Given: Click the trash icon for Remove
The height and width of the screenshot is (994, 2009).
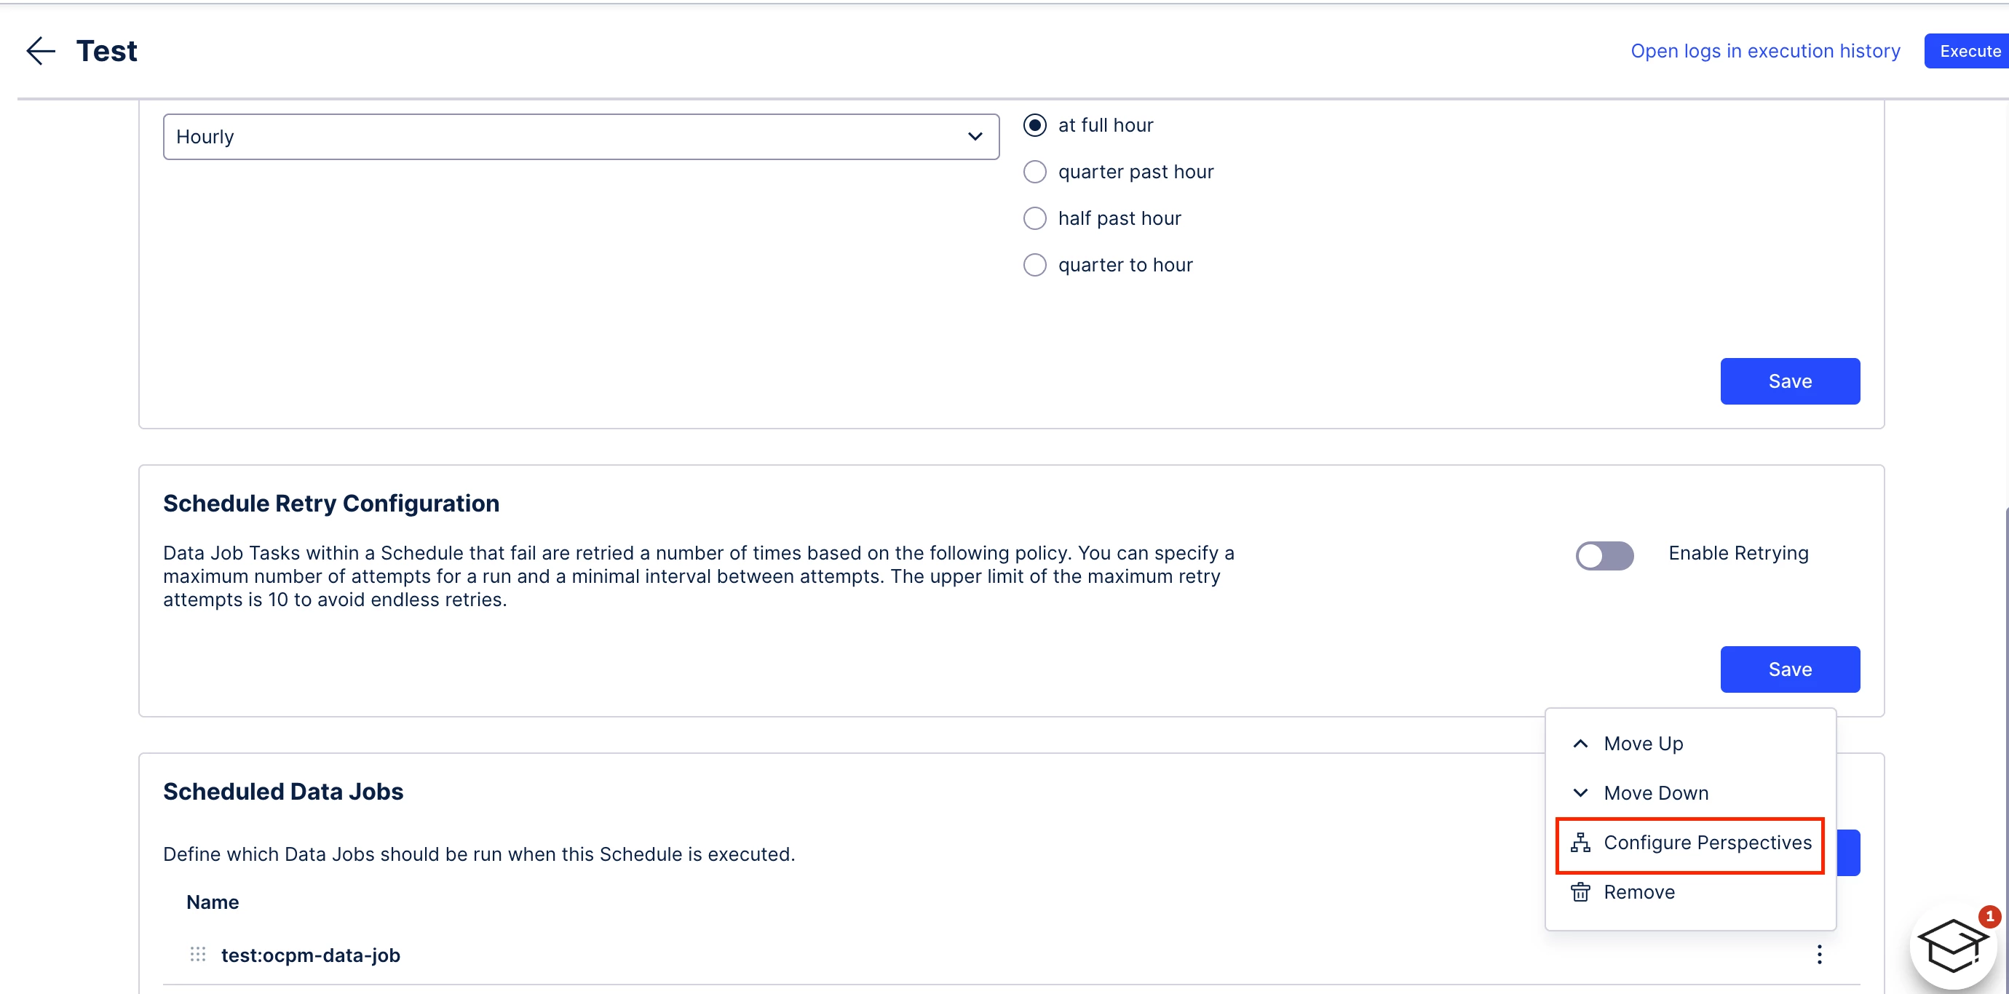Looking at the screenshot, I should point(1580,892).
